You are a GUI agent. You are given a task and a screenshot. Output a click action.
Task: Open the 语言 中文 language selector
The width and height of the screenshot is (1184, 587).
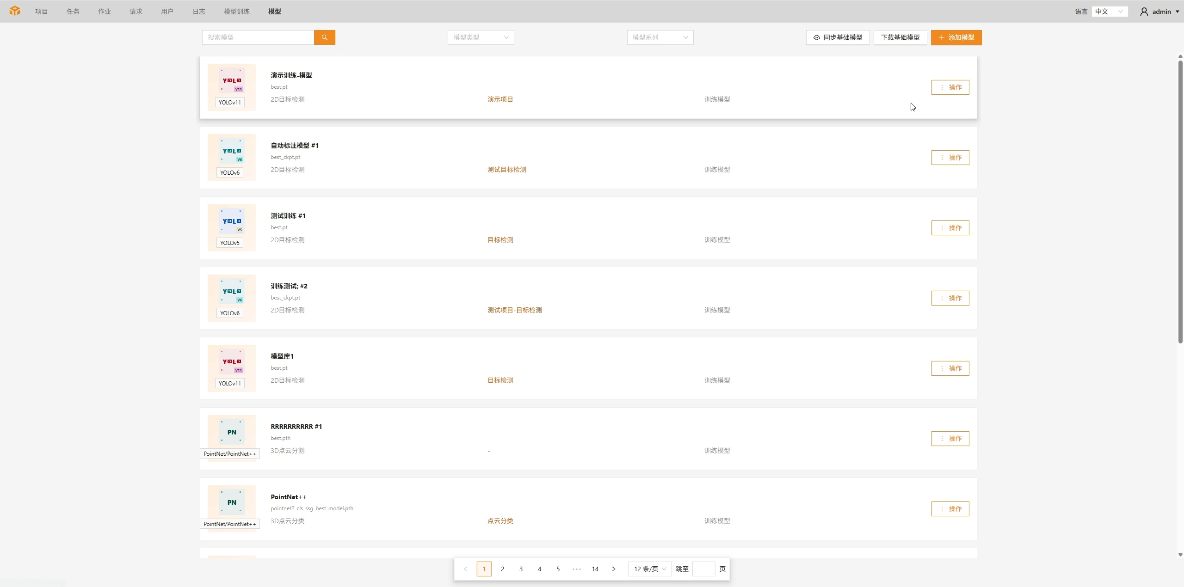point(1110,12)
